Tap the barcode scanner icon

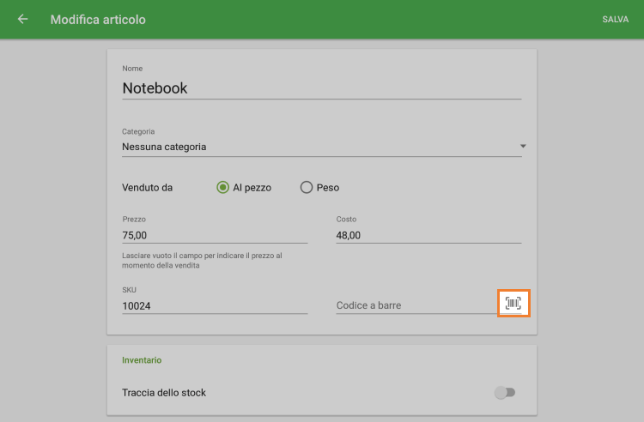pos(513,303)
